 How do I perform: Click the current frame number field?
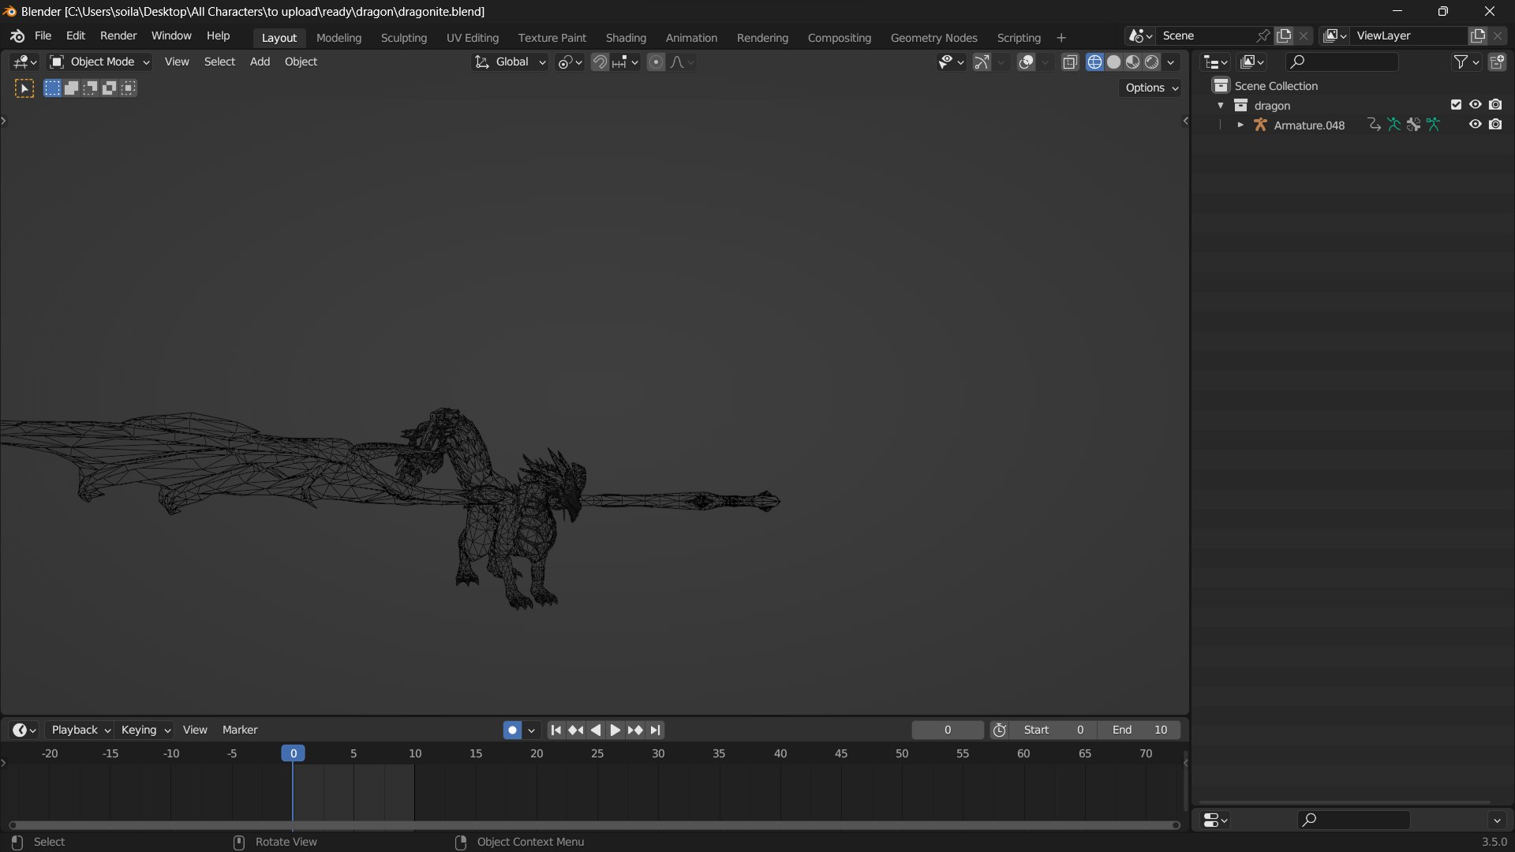tap(948, 731)
